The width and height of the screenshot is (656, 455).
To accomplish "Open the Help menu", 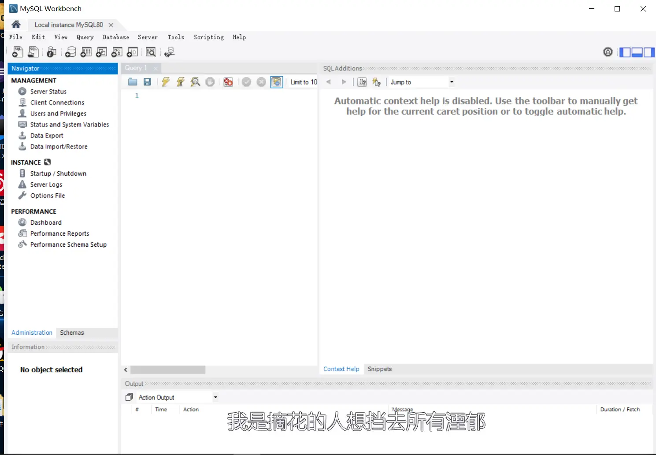I will click(239, 37).
